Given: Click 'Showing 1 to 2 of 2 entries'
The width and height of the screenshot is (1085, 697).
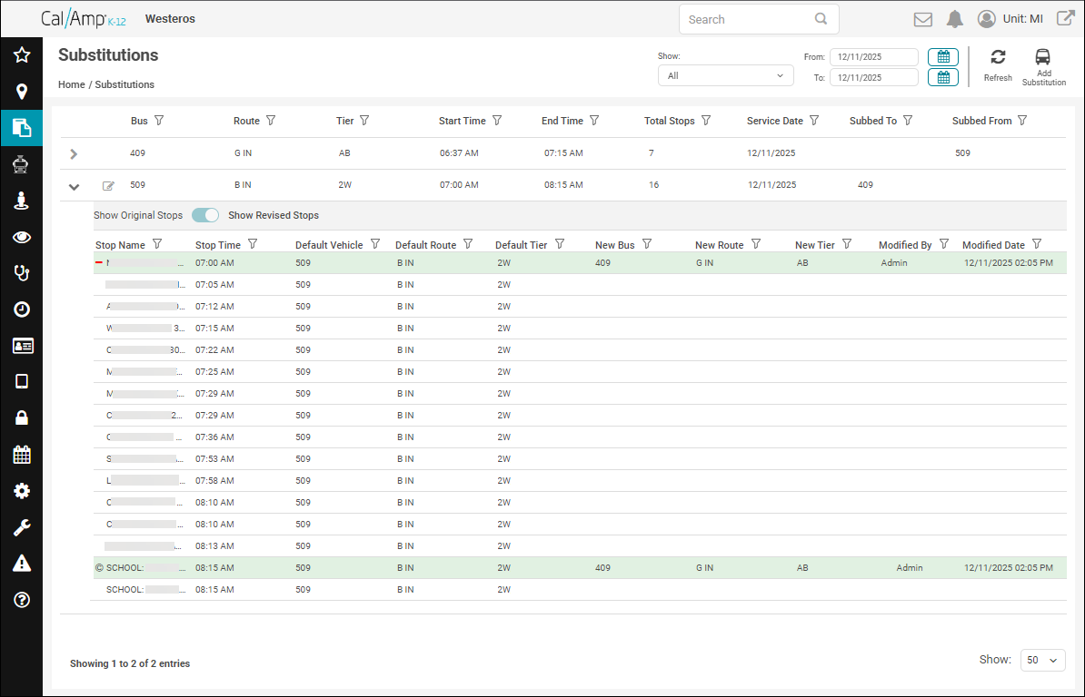Looking at the screenshot, I should [130, 663].
